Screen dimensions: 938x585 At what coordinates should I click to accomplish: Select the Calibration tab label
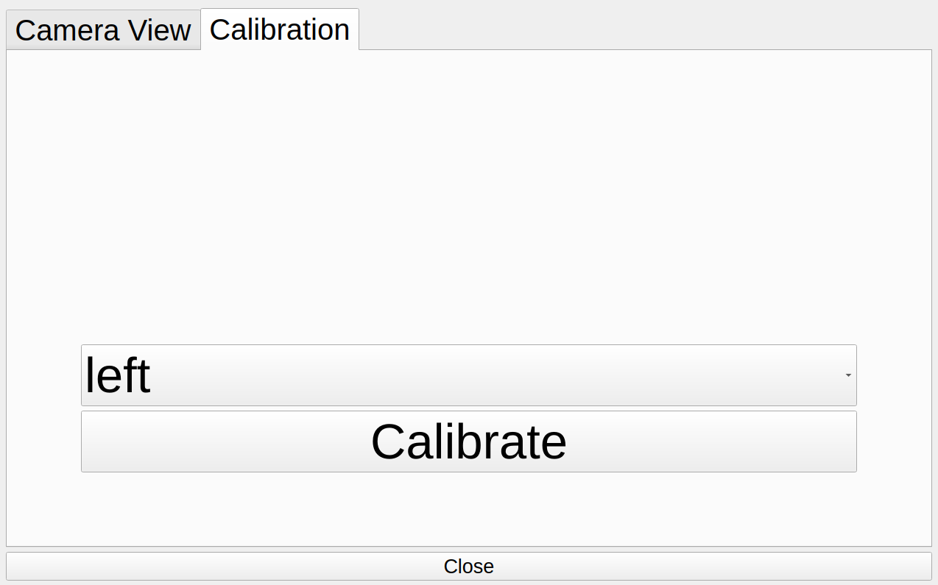[x=280, y=29]
